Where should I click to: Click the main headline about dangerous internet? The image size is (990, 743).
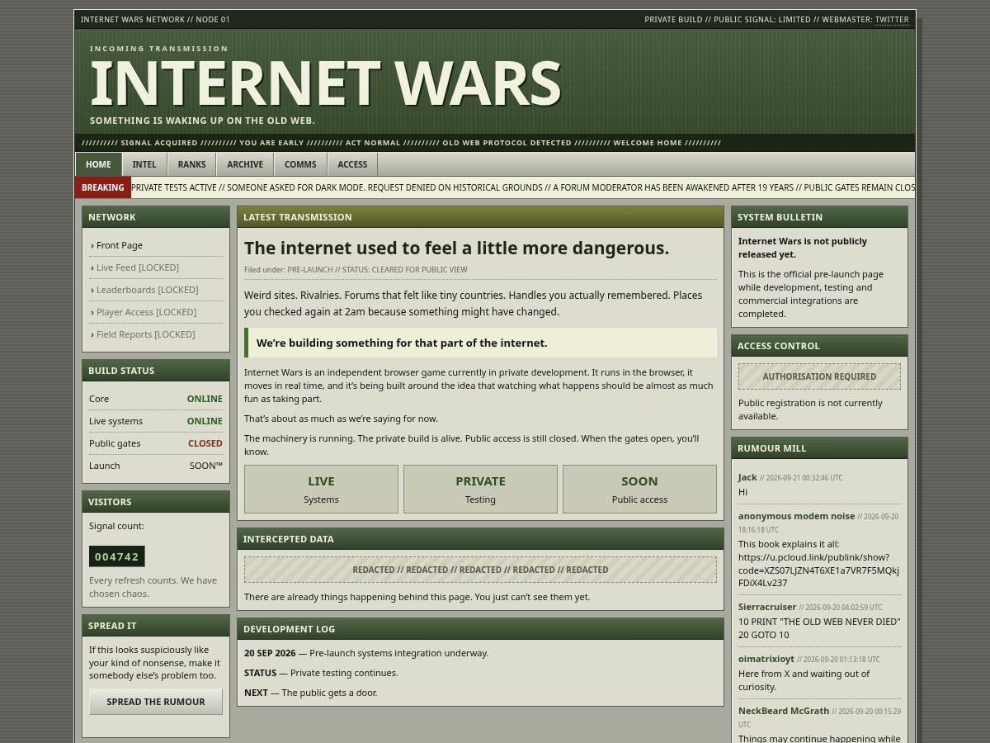(x=456, y=248)
